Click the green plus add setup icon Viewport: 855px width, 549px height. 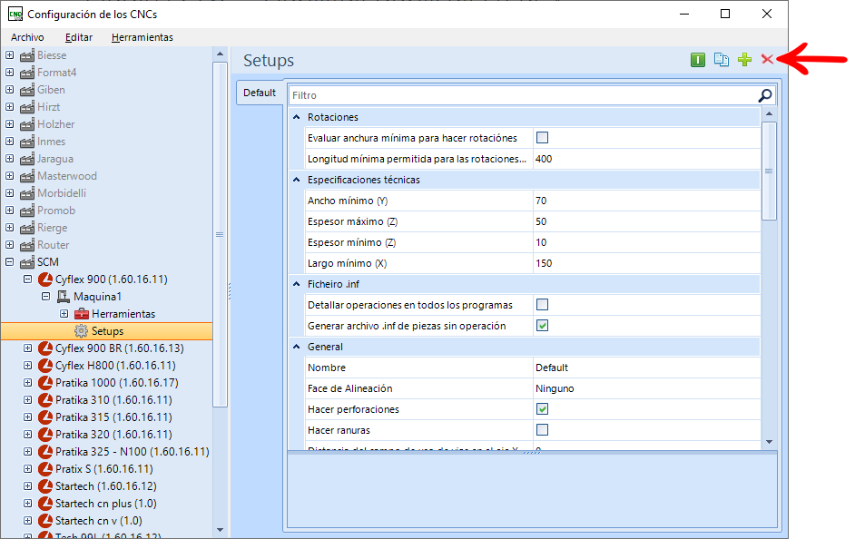tap(744, 59)
